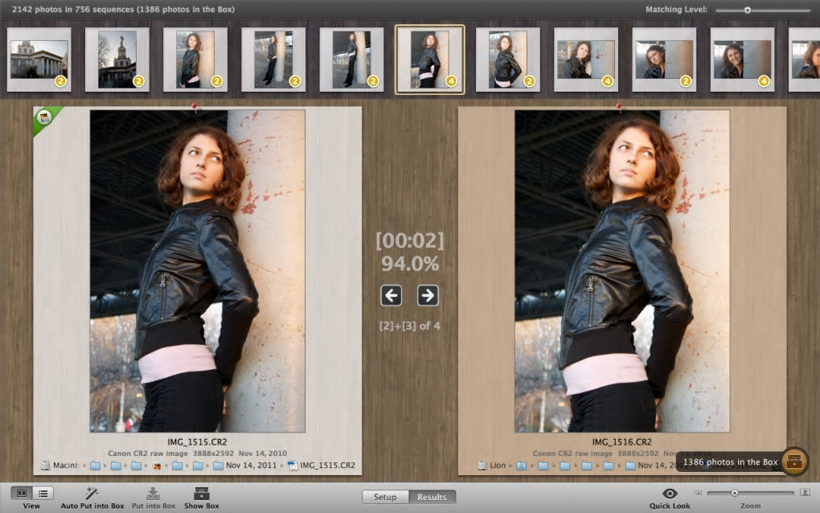
Task: Click the small-size icon left of Zoom slider
Action: [698, 493]
